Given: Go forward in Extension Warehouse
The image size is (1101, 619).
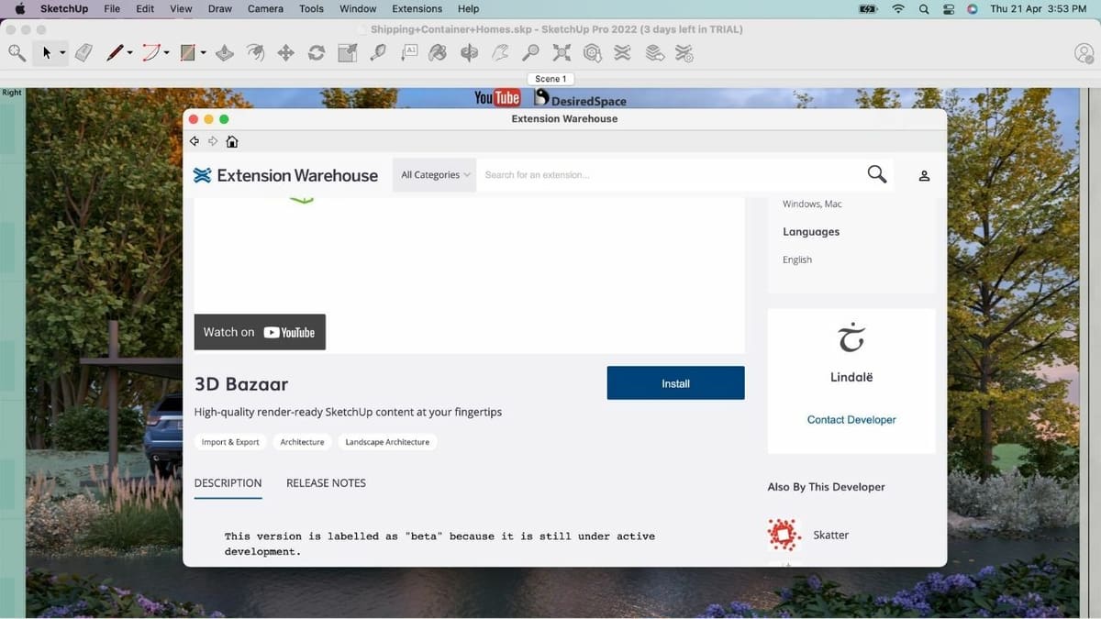Looking at the screenshot, I should click(x=213, y=141).
